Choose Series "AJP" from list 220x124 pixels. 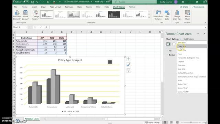click(192, 84)
